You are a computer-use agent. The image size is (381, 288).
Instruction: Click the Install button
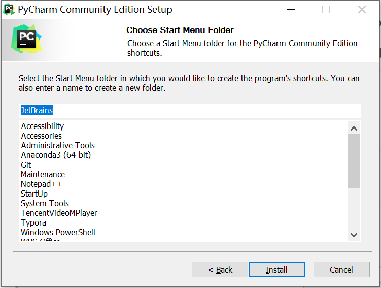click(276, 270)
